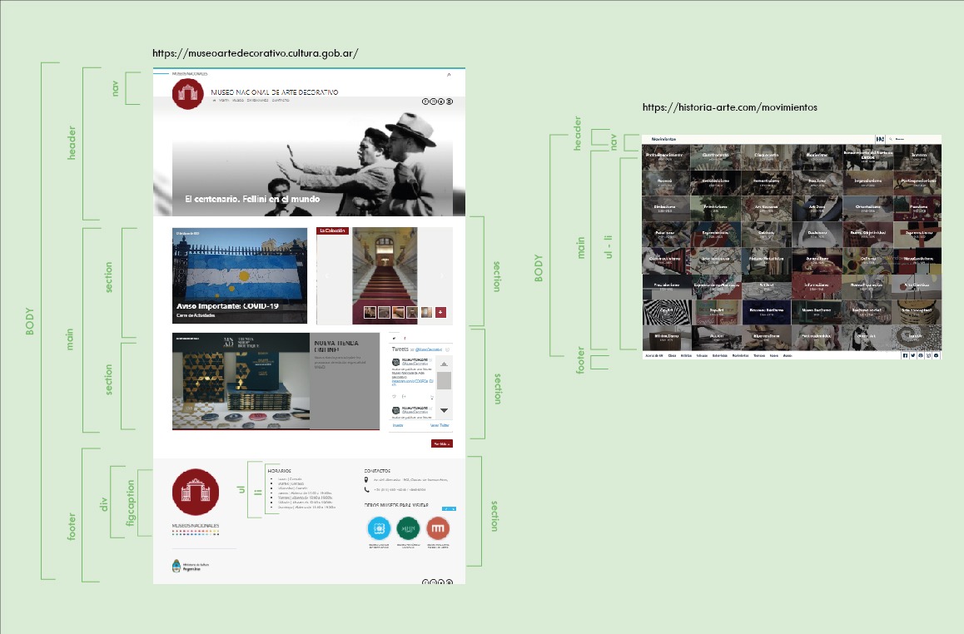Viewport: 964px width, 634px height.
Task: Click the Facebook icon in historia-arte footer
Action: click(905, 355)
